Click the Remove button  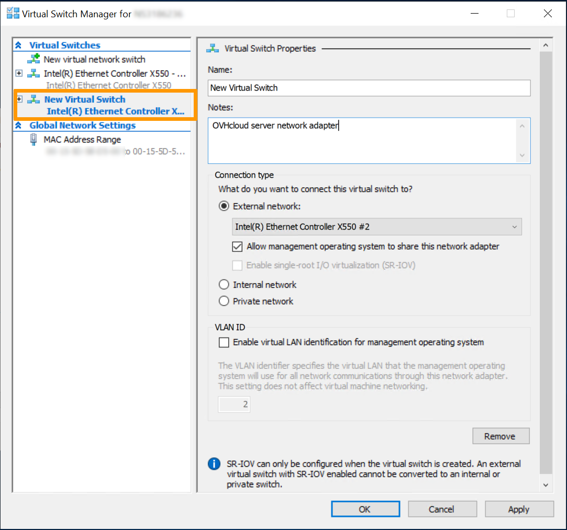[501, 436]
